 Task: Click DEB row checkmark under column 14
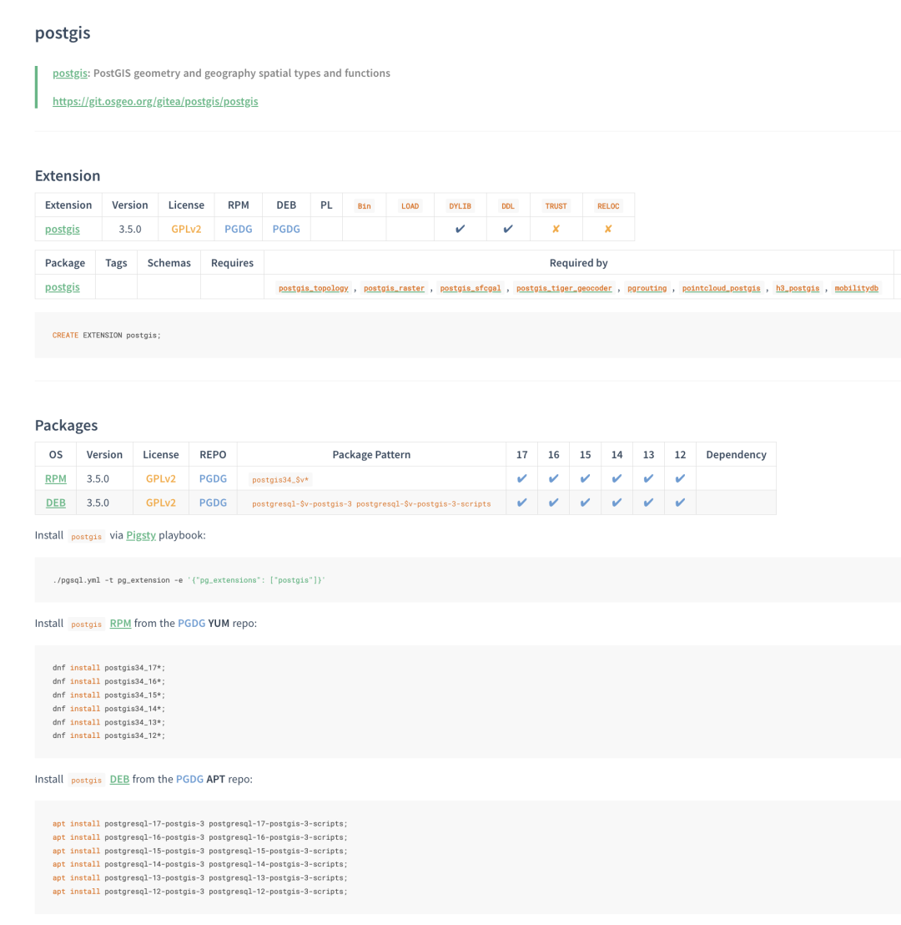(617, 503)
